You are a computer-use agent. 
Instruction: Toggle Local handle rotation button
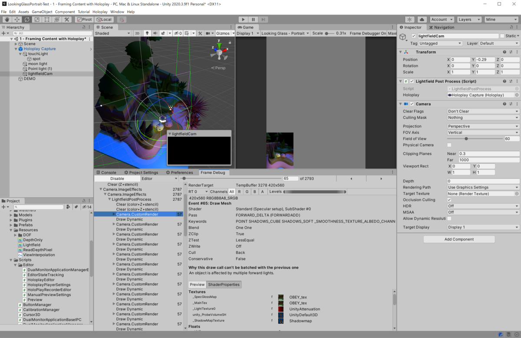click(x=104, y=20)
